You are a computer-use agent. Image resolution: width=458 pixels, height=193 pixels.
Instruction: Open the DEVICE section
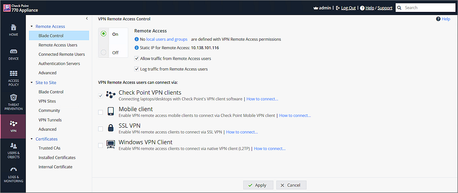tap(13, 54)
